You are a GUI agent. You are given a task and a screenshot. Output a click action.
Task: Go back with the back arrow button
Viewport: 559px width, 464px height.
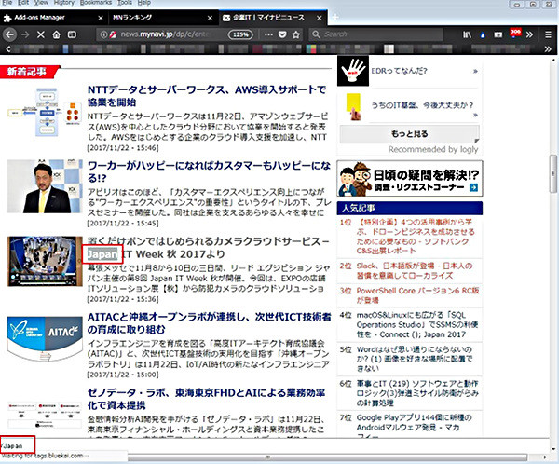click(x=9, y=34)
